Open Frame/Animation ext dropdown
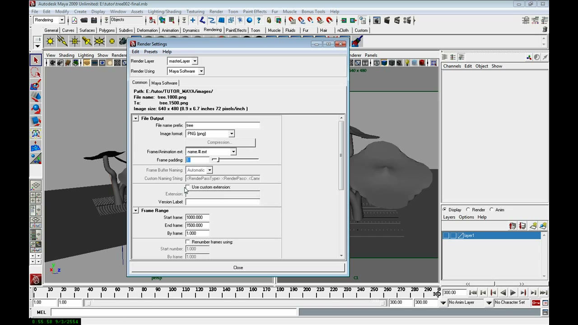This screenshot has height=325, width=578. (x=211, y=152)
